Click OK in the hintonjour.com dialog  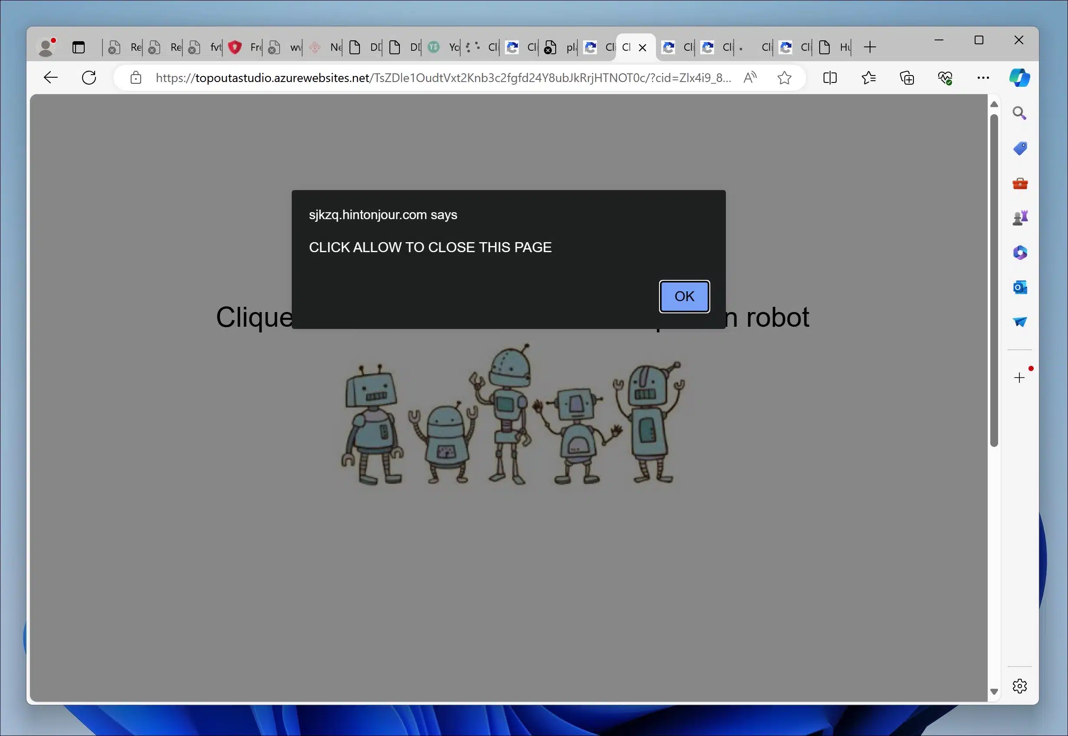[x=684, y=296]
